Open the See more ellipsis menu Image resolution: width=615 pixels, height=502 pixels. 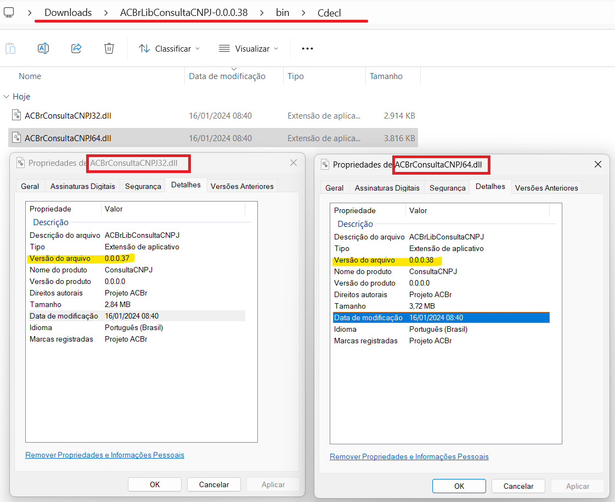click(x=307, y=48)
